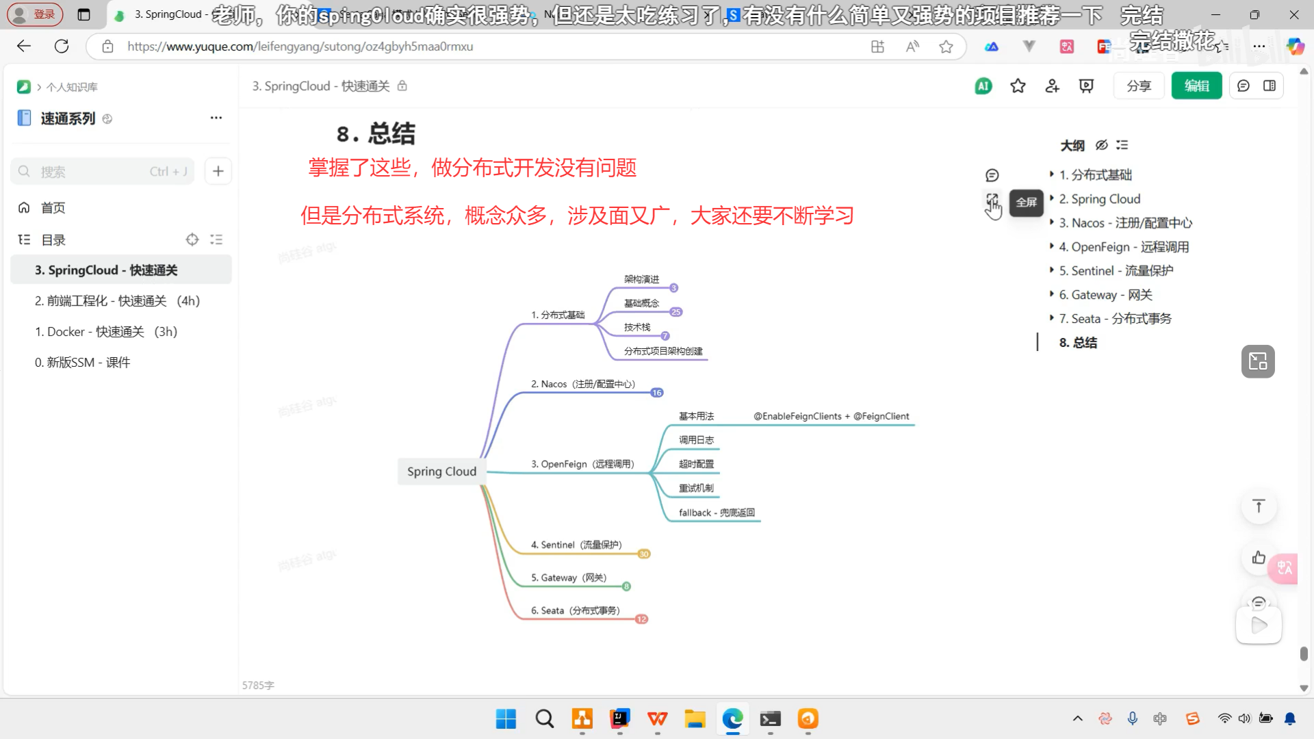Star this document with favorite icon
1314x739 pixels.
coord(1018,86)
